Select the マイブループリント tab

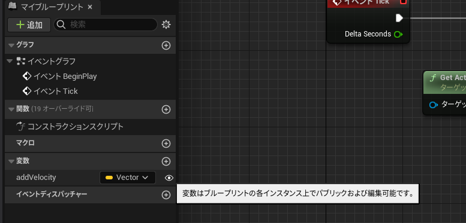click(53, 7)
